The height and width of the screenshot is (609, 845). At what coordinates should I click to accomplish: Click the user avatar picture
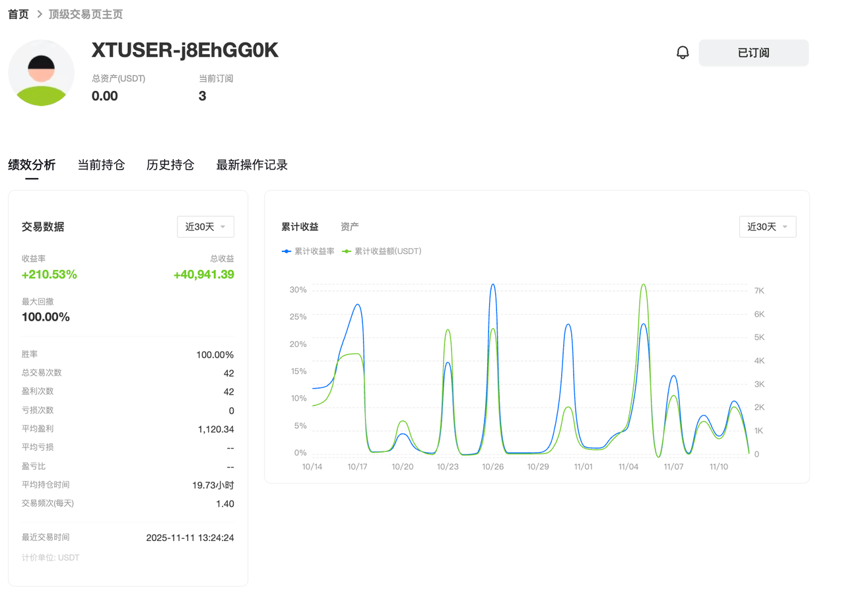coord(41,73)
